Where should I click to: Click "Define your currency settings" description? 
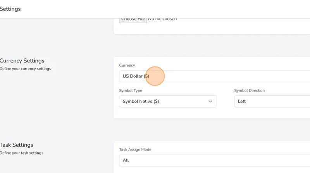tap(25, 69)
